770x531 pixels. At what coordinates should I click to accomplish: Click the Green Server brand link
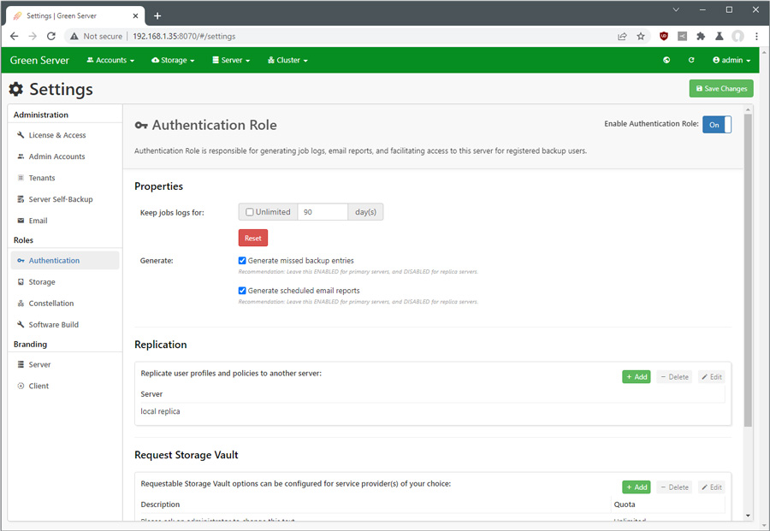39,60
